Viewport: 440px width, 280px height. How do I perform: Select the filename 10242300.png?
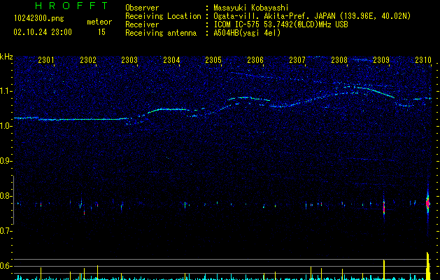tap(39, 19)
